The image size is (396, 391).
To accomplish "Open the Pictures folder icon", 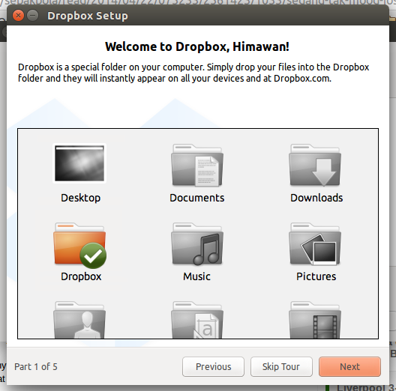I will coord(315,244).
